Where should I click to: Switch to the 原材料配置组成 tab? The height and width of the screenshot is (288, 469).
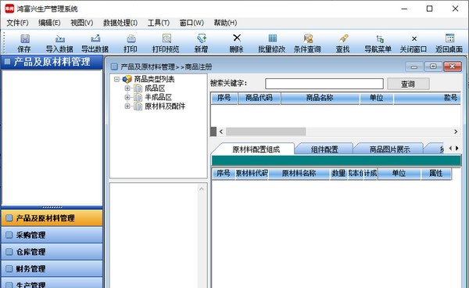click(256, 149)
